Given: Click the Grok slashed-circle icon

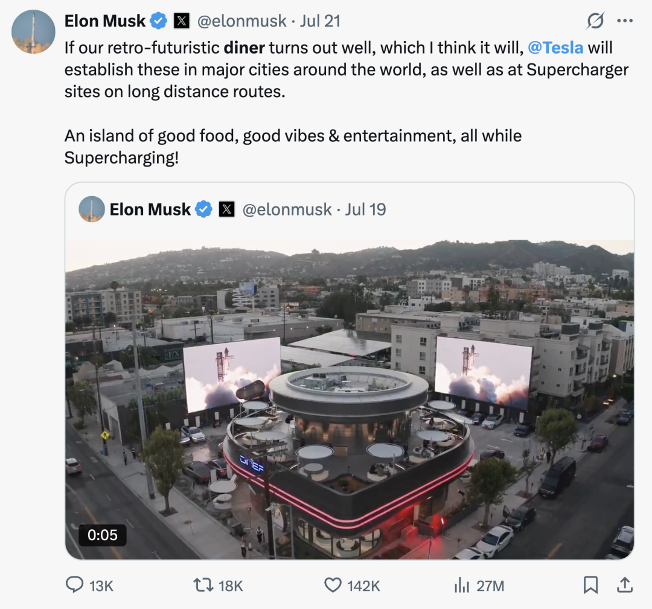Looking at the screenshot, I should [x=595, y=21].
